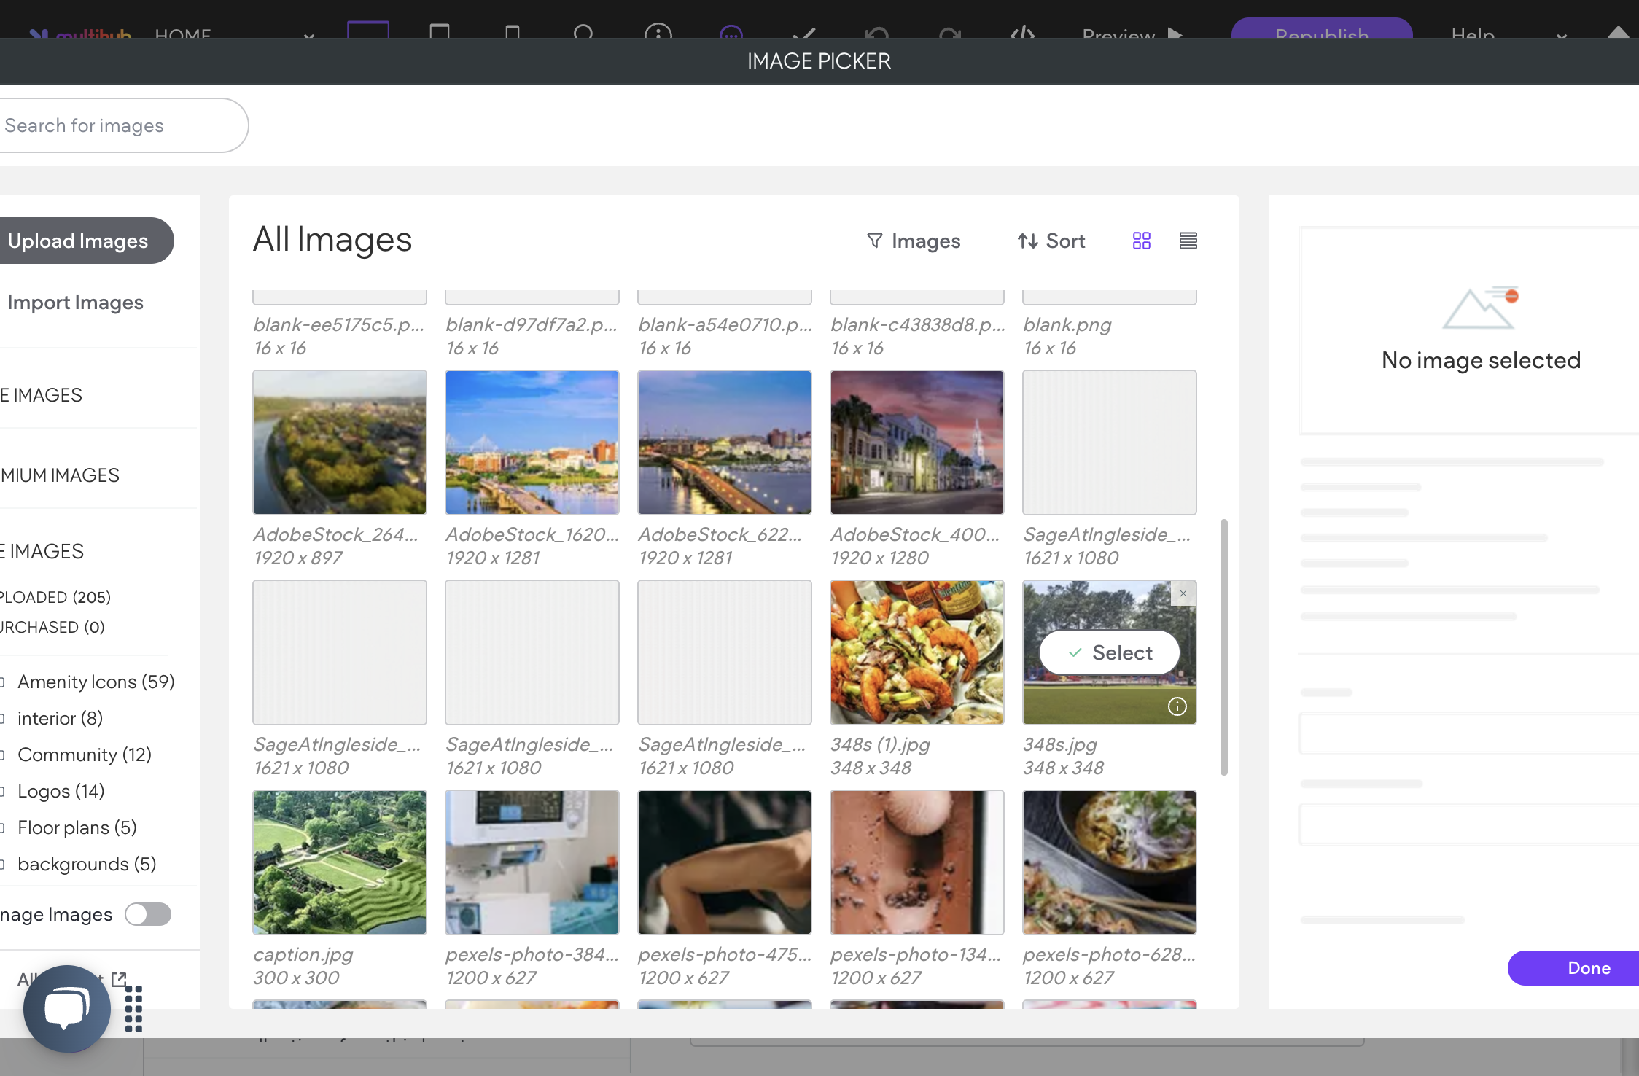Pick the AdobeStock_400 street sunset thumbnail
This screenshot has height=1076, width=1639.
pos(917,443)
